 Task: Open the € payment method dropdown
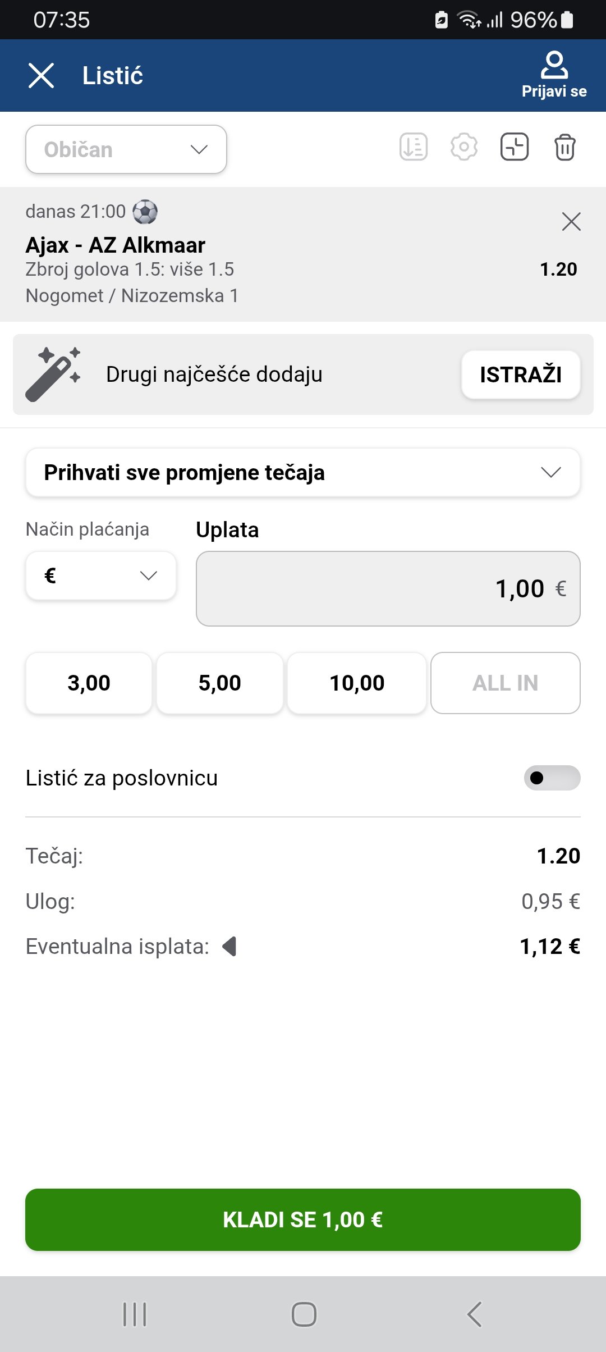tap(101, 575)
